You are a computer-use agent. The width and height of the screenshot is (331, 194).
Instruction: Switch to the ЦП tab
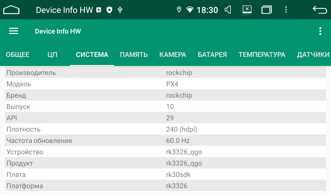tap(52, 55)
